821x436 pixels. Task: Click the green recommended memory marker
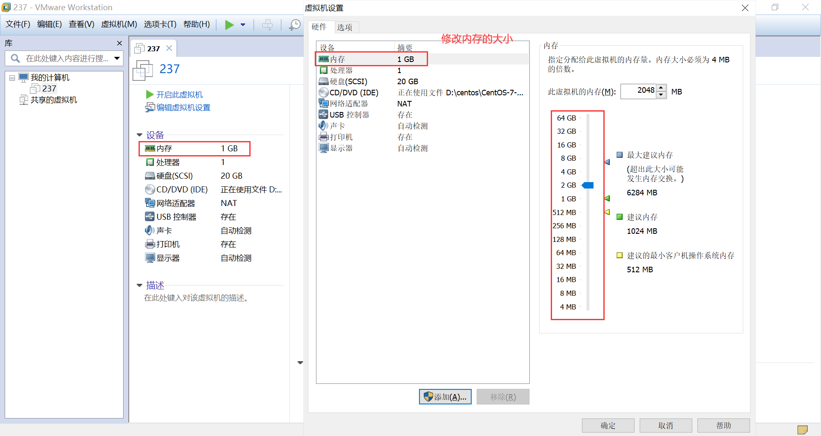click(607, 198)
